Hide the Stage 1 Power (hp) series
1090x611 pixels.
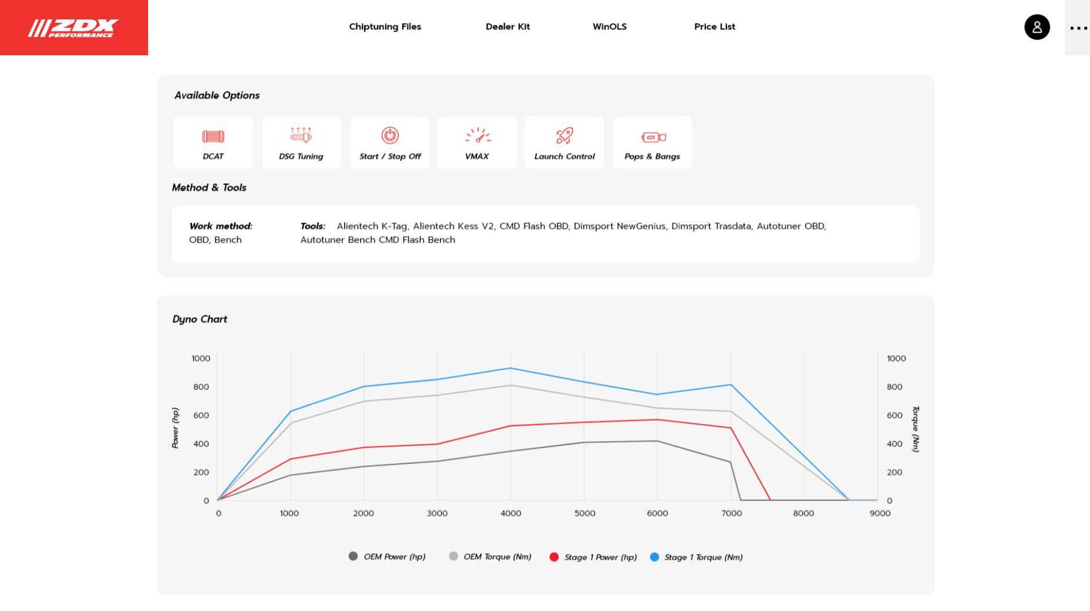tap(593, 557)
